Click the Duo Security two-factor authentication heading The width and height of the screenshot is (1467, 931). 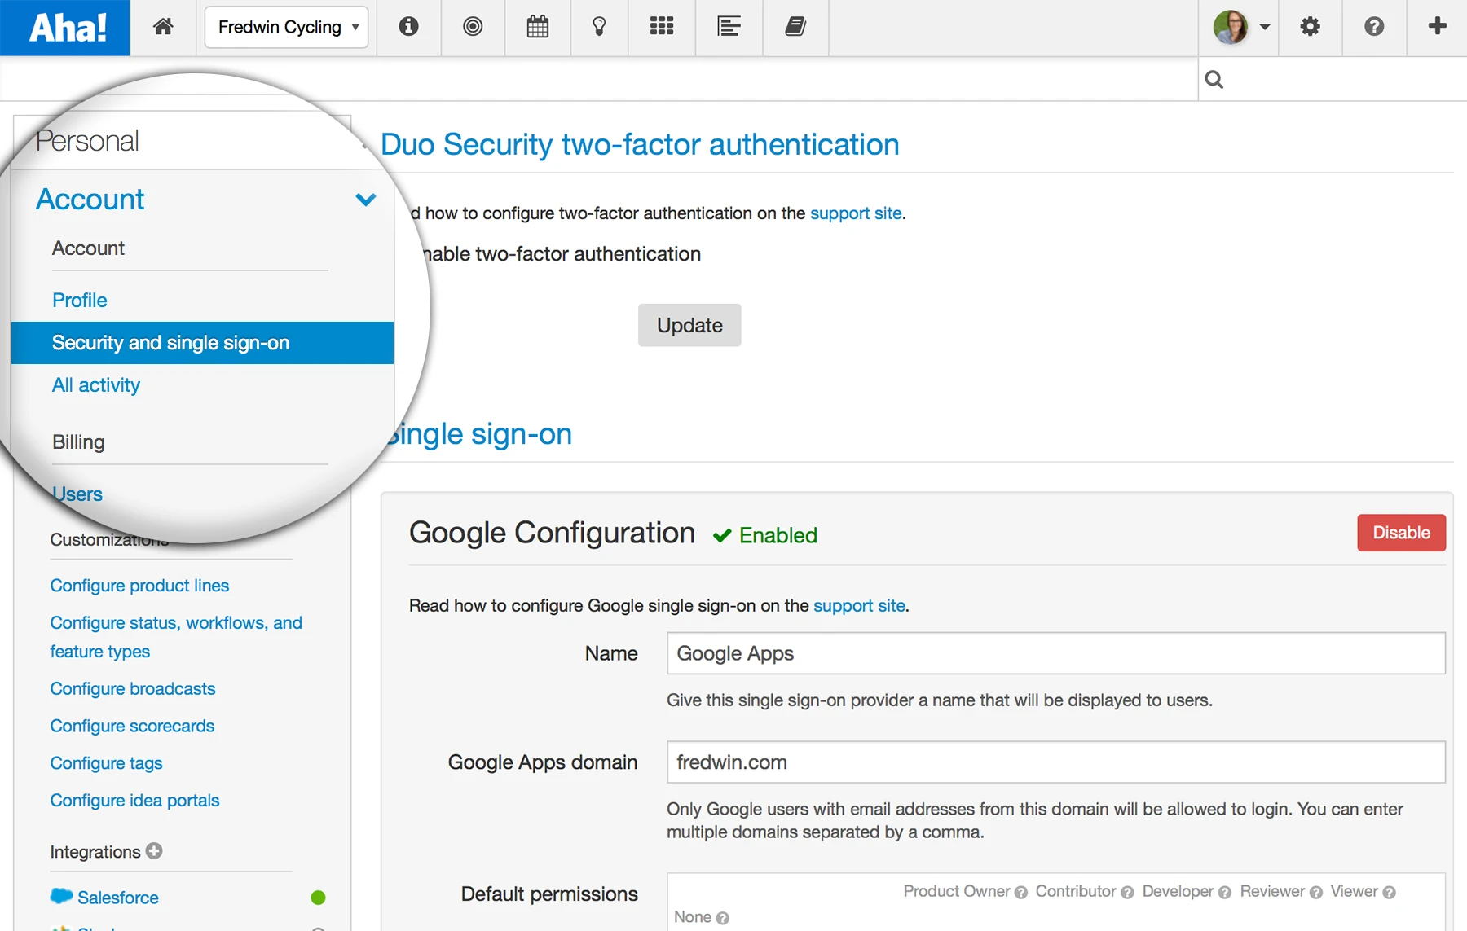point(640,144)
